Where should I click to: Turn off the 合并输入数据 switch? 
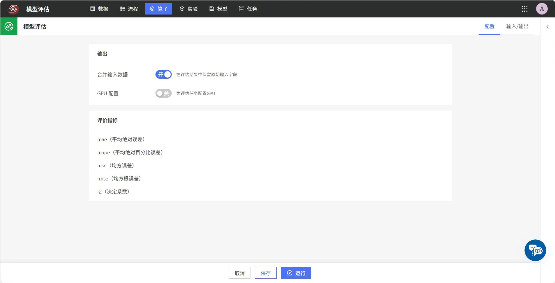tap(164, 74)
